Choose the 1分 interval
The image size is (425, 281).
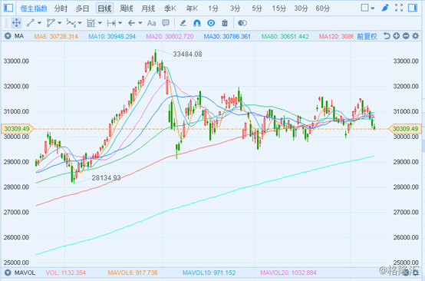click(213, 8)
